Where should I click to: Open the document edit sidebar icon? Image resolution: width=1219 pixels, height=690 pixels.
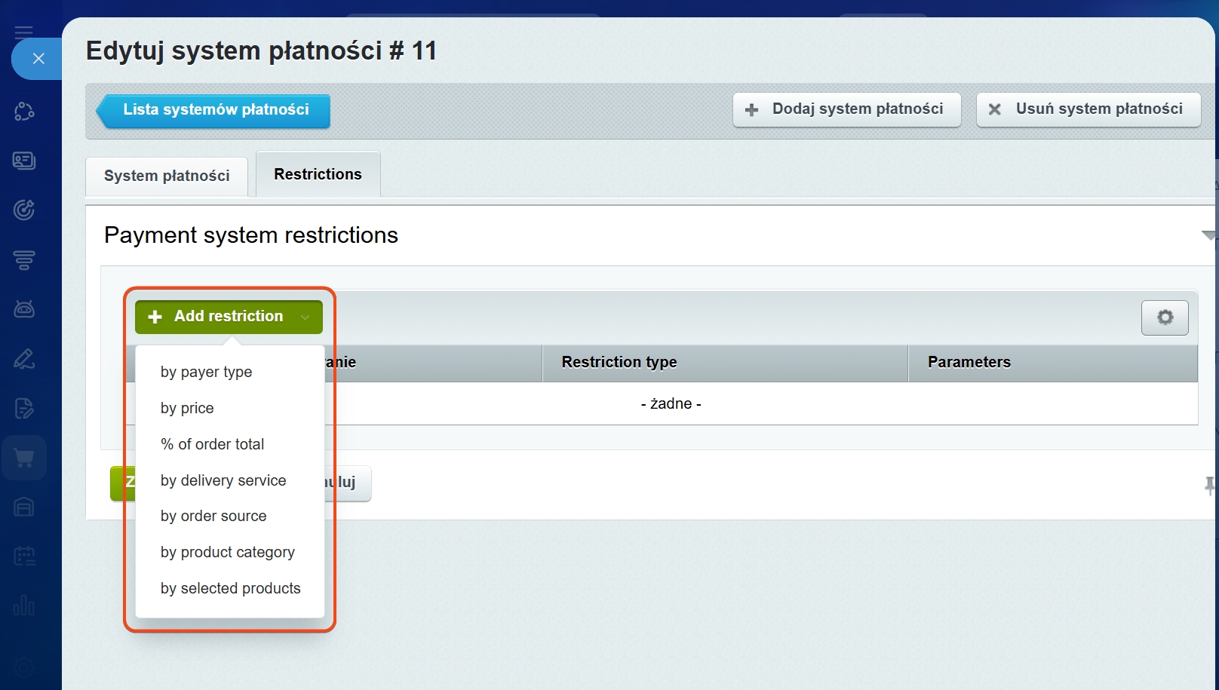tap(24, 409)
